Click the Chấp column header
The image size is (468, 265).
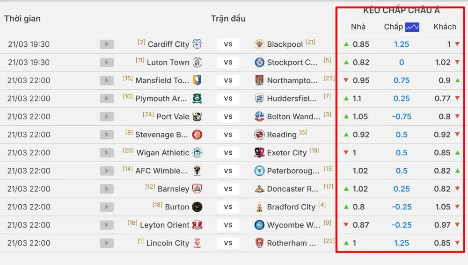(393, 27)
